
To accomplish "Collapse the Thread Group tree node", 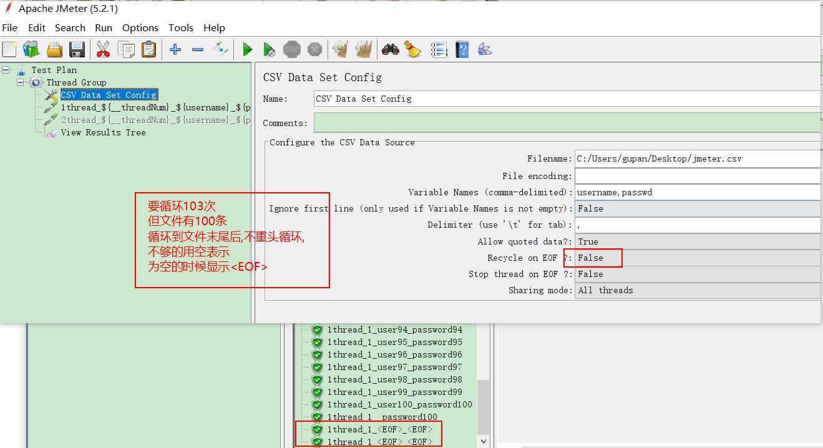I will tap(20, 82).
